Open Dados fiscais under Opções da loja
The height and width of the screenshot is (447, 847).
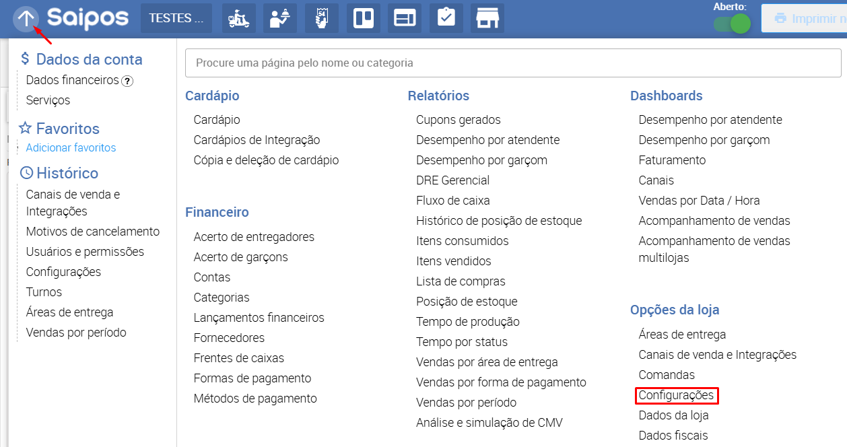673,436
